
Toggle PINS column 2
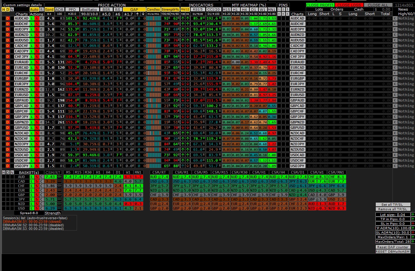click(283, 9)
